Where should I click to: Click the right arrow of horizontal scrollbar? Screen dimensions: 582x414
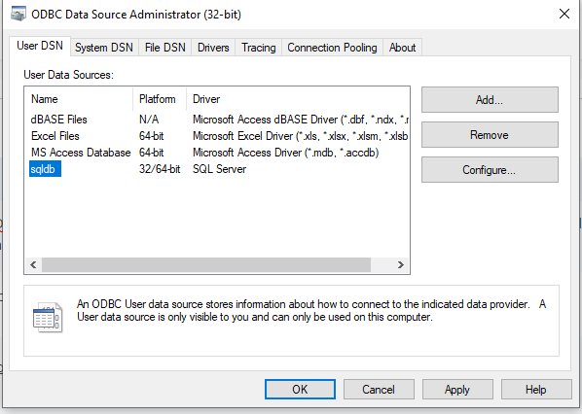[401, 264]
